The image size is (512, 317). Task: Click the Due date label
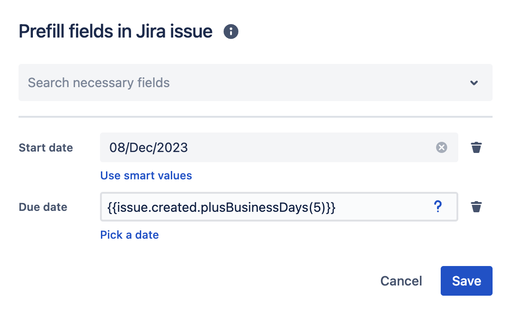point(43,207)
